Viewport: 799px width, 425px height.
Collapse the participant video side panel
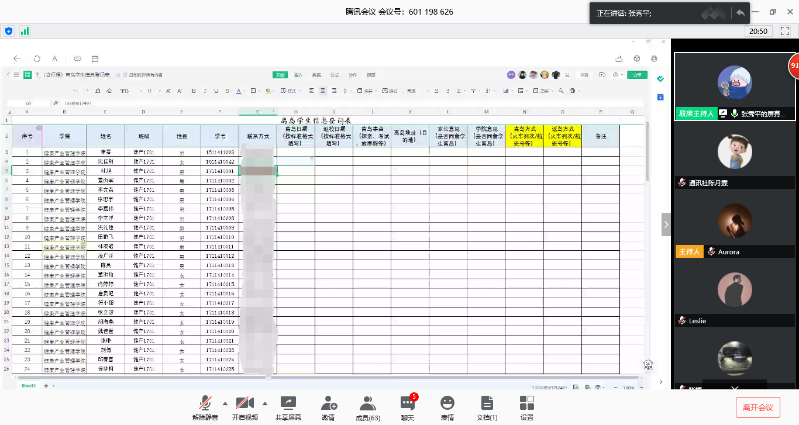point(666,224)
